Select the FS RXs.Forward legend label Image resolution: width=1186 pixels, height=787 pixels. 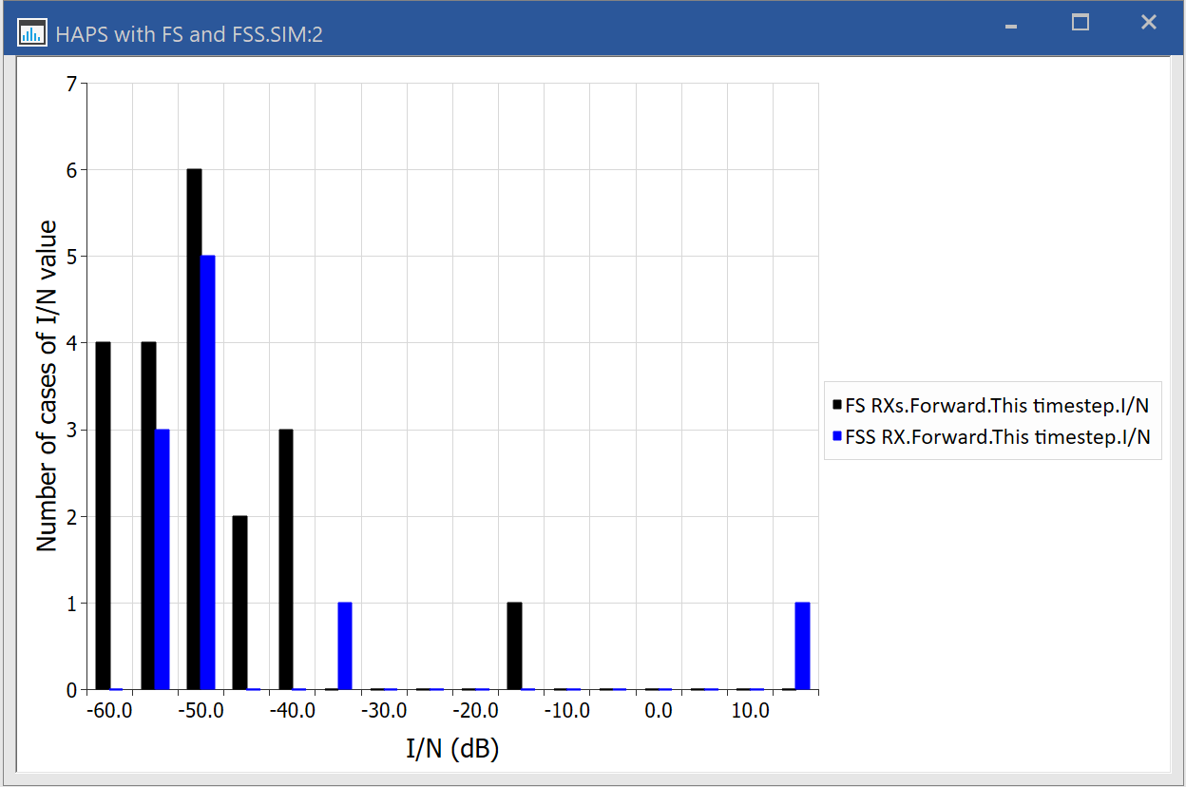pyautogui.click(x=997, y=405)
